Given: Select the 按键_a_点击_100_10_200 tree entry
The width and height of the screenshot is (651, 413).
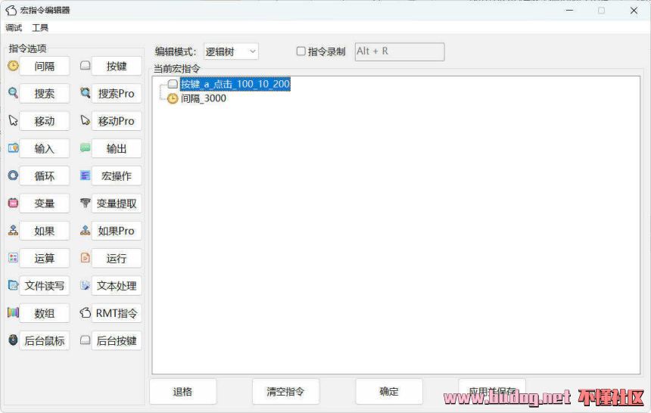Looking at the screenshot, I should point(235,84).
